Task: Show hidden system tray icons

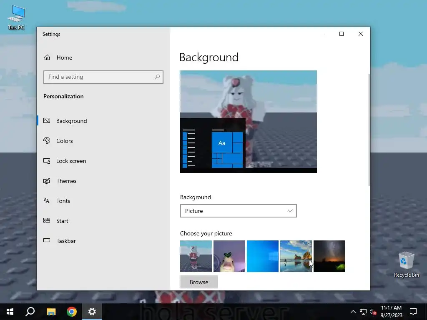Action: (x=353, y=312)
